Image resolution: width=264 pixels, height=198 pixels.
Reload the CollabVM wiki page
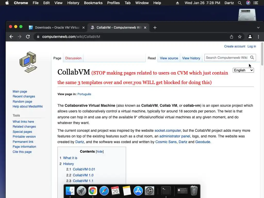(28, 37)
